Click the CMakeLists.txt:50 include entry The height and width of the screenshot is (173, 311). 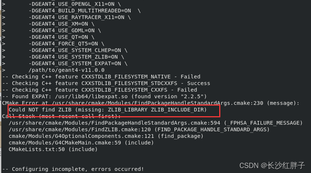(53, 149)
